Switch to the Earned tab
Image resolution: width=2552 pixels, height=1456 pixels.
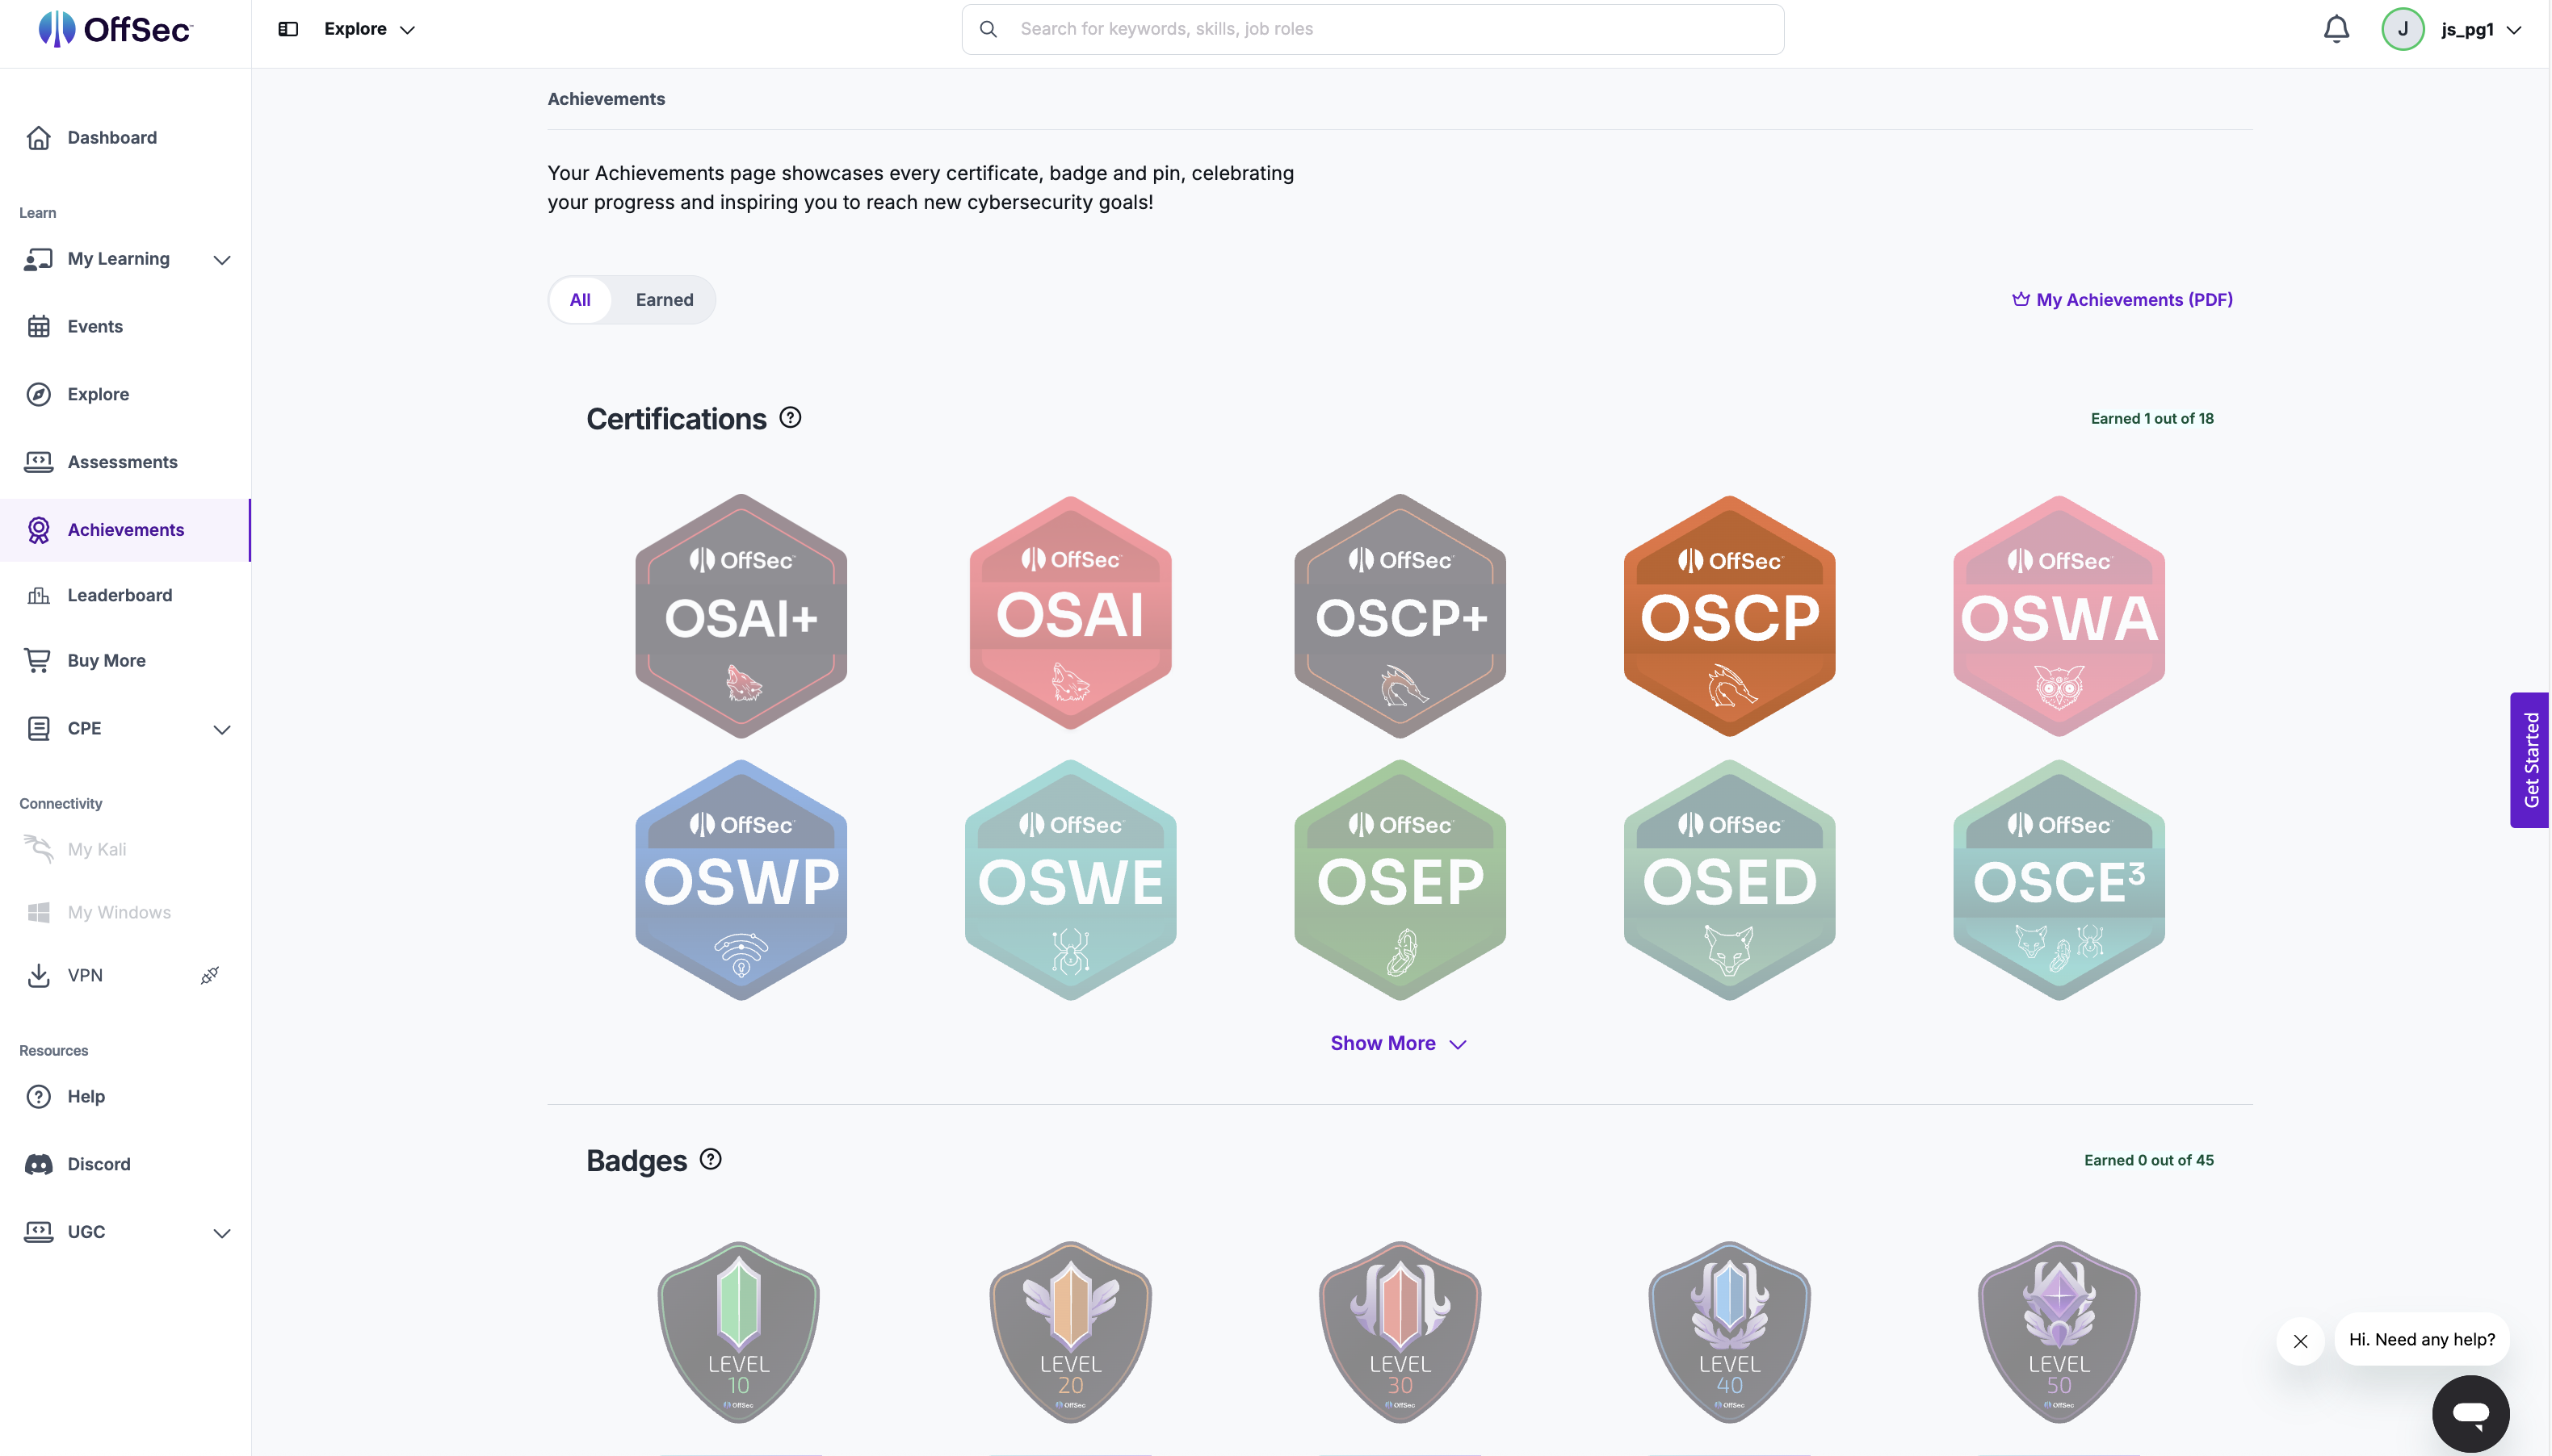point(665,300)
